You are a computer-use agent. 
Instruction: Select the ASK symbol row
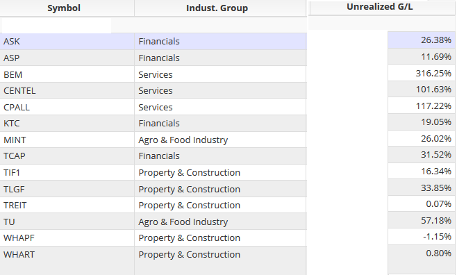click(153, 42)
